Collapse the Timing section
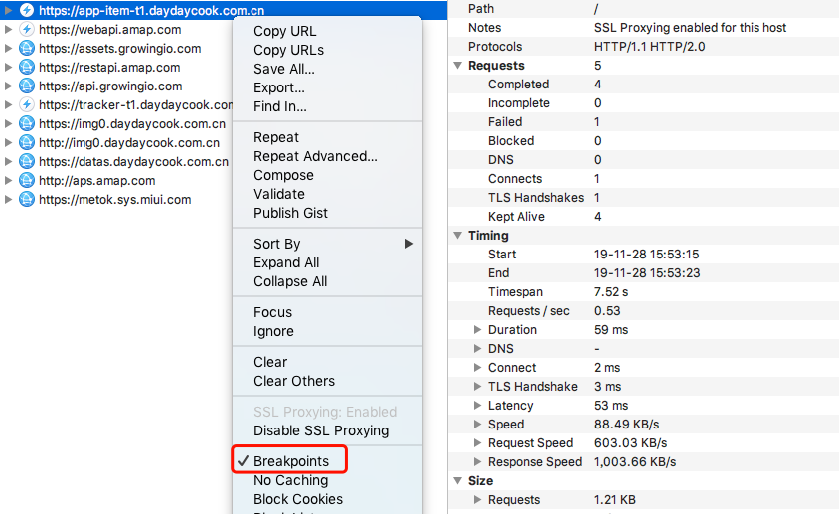 pyautogui.click(x=458, y=236)
